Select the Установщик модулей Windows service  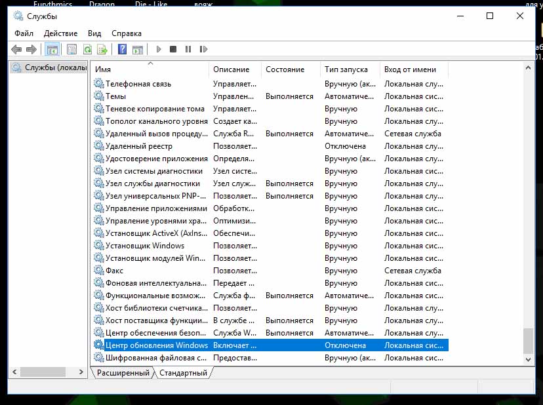pos(271,258)
